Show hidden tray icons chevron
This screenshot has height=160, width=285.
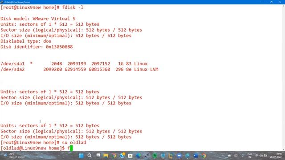point(224,156)
